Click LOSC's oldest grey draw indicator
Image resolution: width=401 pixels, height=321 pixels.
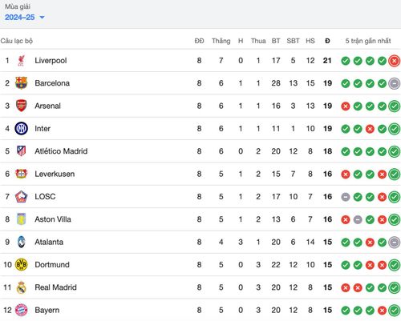click(346, 197)
